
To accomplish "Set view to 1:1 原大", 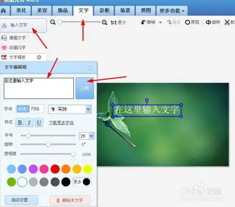I will click(x=118, y=23).
